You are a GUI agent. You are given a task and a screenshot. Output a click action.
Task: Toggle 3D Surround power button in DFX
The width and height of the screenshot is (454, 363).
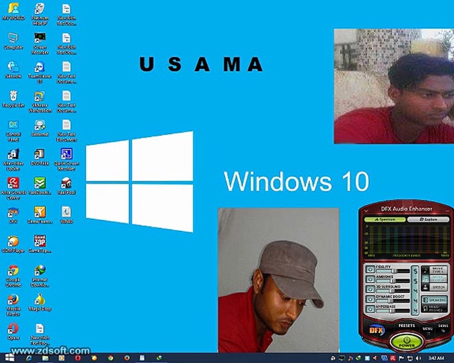tap(371, 289)
